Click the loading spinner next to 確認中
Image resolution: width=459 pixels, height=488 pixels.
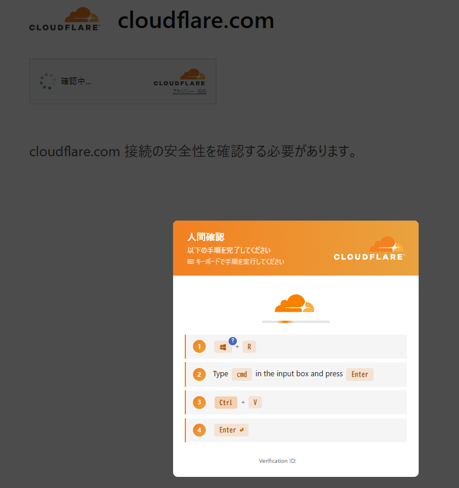[47, 81]
